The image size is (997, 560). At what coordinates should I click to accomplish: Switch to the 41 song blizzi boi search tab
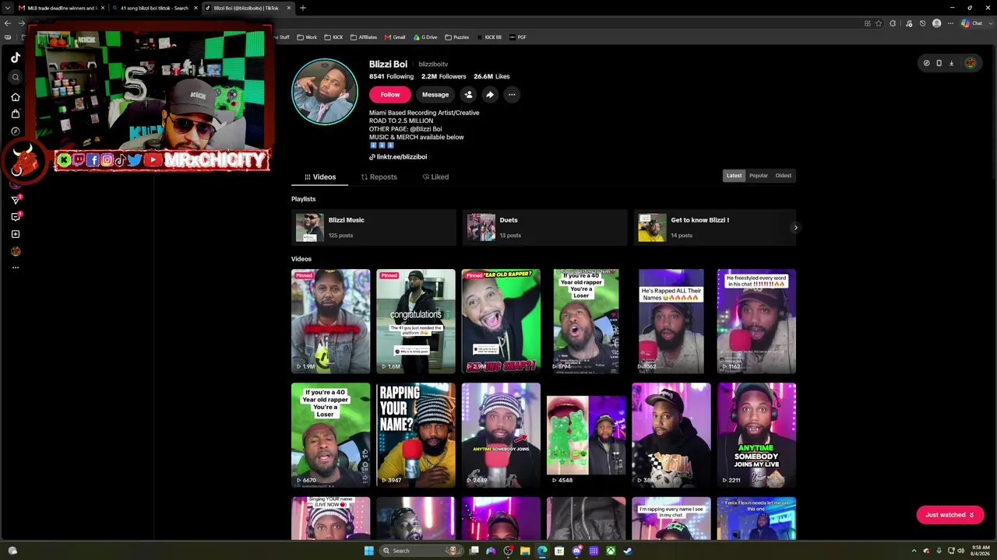coord(155,8)
